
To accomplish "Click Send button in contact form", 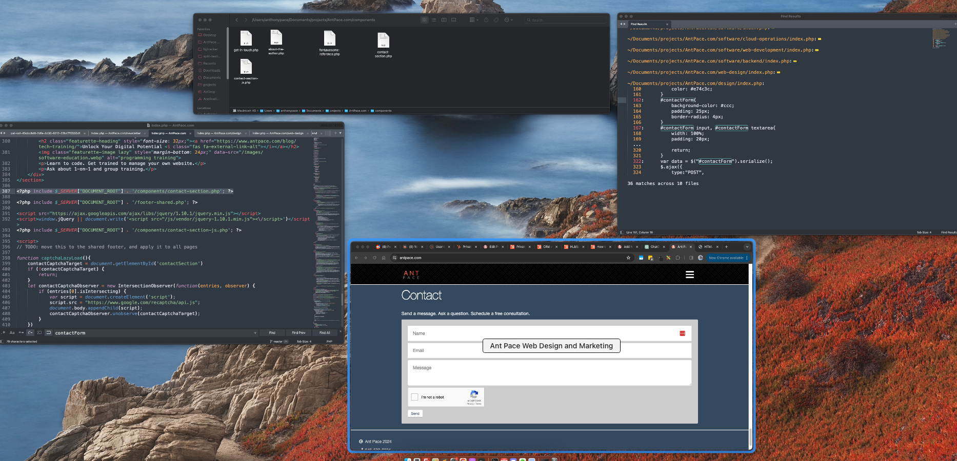I will pos(415,413).
